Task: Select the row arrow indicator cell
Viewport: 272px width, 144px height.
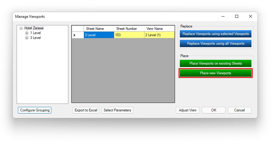Action: tap(78, 35)
